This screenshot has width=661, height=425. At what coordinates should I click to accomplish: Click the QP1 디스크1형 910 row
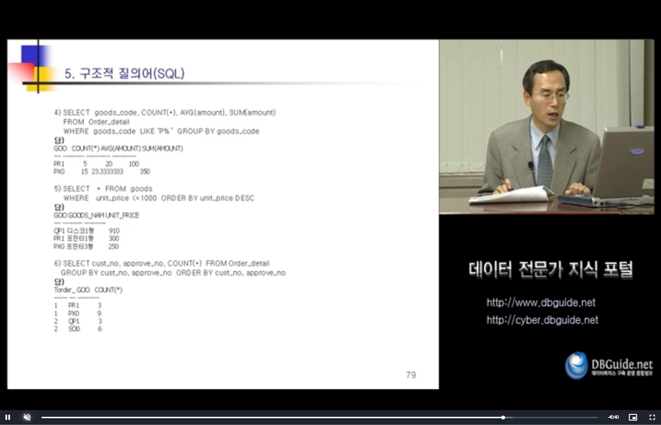click(86, 231)
